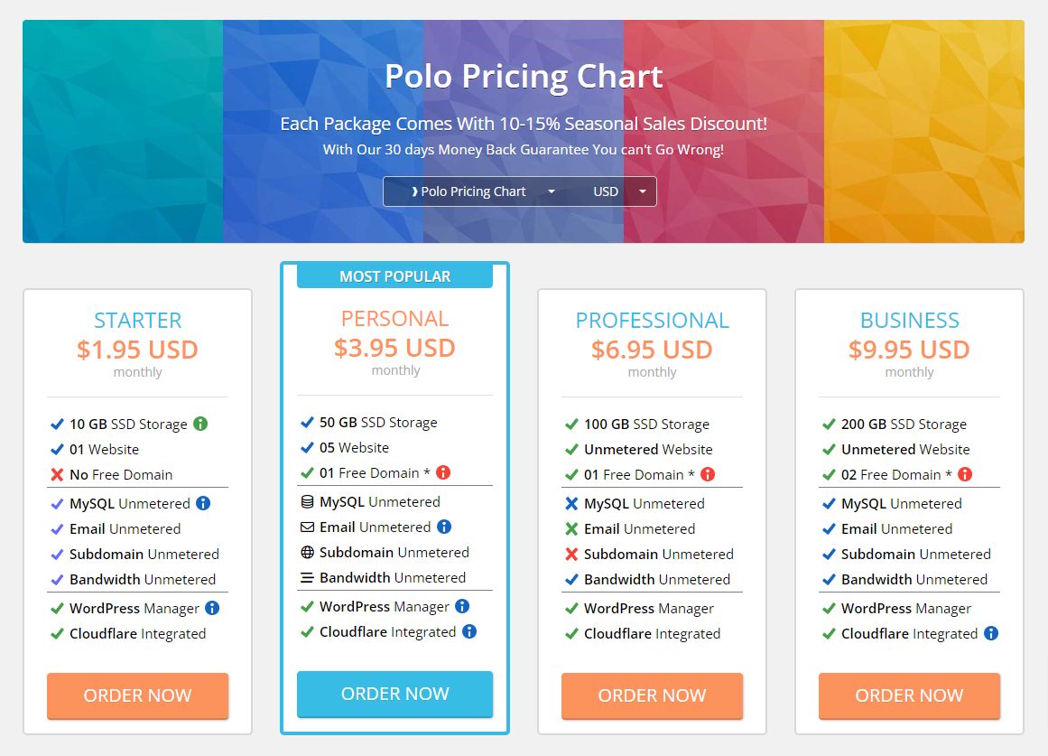The image size is (1048, 756).
Task: Click info icon beside Starter WordPress Manager
Action: pos(212,608)
